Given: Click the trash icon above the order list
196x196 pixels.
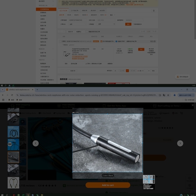Looking at the screenshot, I should pos(154,11).
